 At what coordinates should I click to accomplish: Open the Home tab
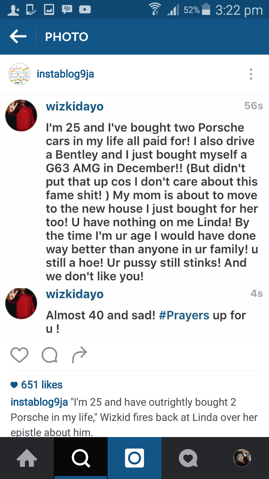pyautogui.click(x=27, y=458)
